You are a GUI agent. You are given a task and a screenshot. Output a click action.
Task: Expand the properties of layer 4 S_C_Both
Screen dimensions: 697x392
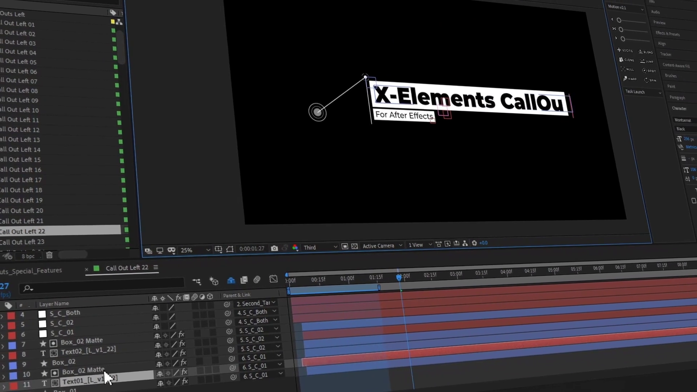coord(2,317)
